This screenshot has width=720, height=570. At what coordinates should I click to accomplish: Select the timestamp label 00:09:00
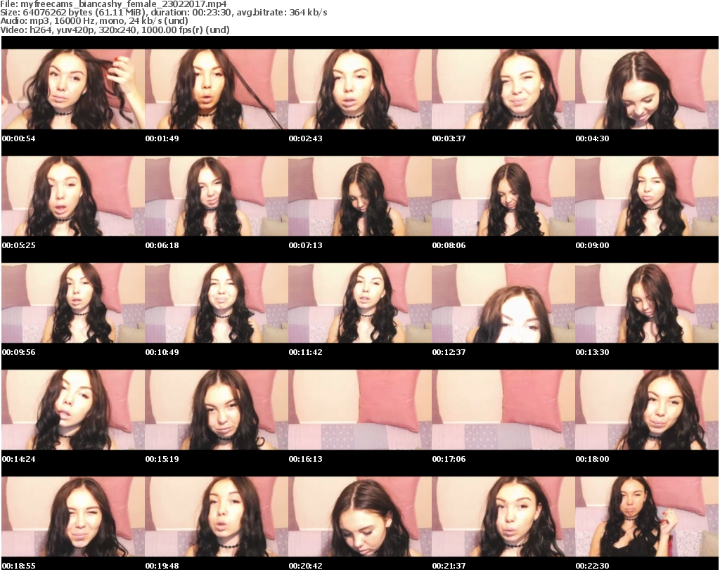pyautogui.click(x=592, y=245)
